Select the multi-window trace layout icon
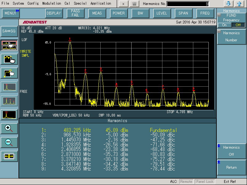247x185 pixels. coord(9,45)
